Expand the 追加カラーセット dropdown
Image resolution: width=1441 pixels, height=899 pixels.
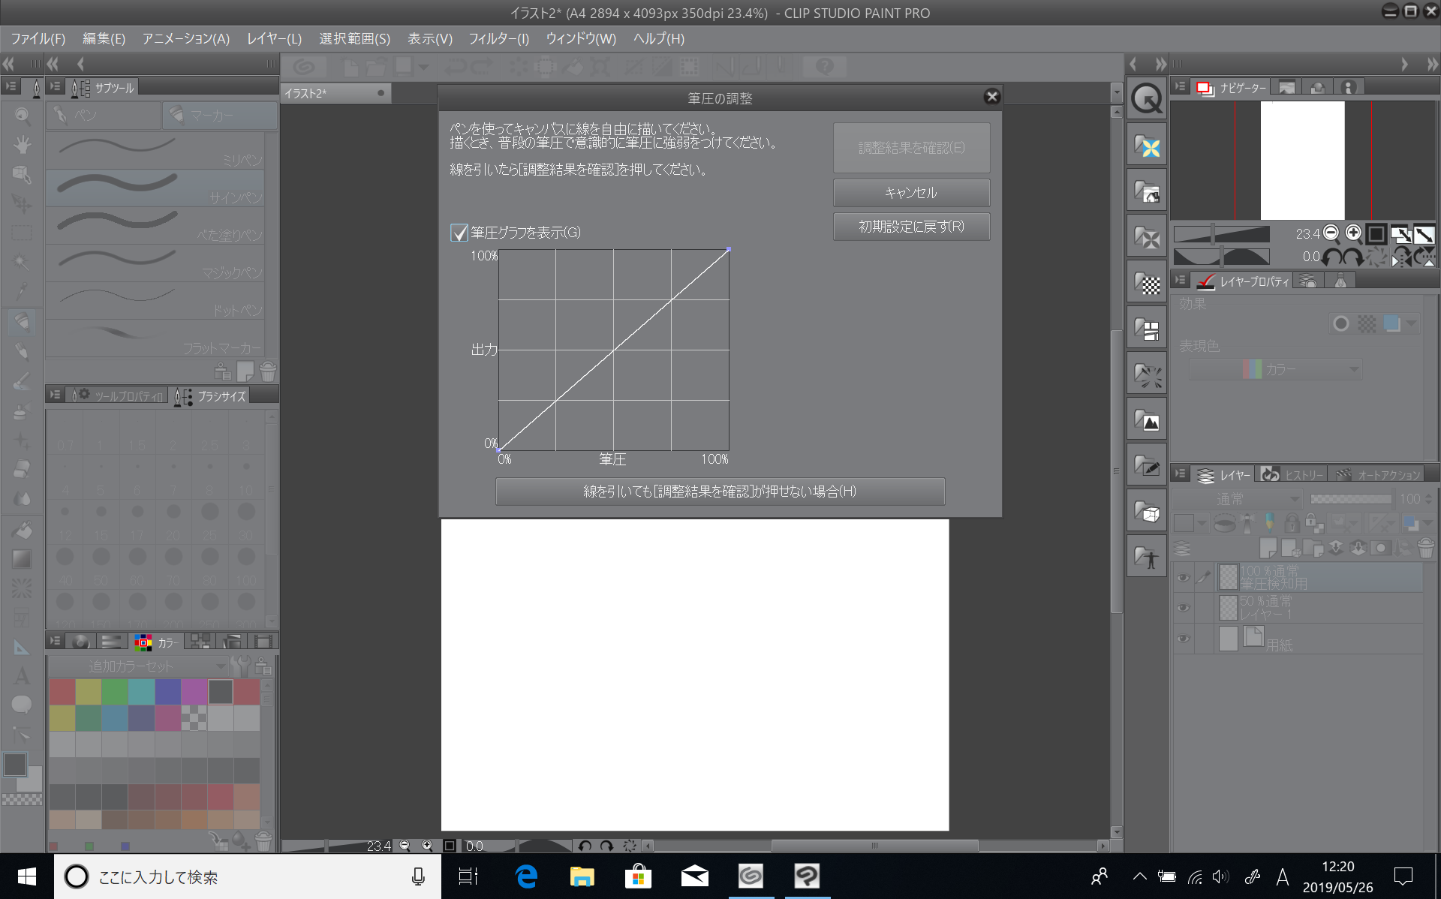coord(139,666)
